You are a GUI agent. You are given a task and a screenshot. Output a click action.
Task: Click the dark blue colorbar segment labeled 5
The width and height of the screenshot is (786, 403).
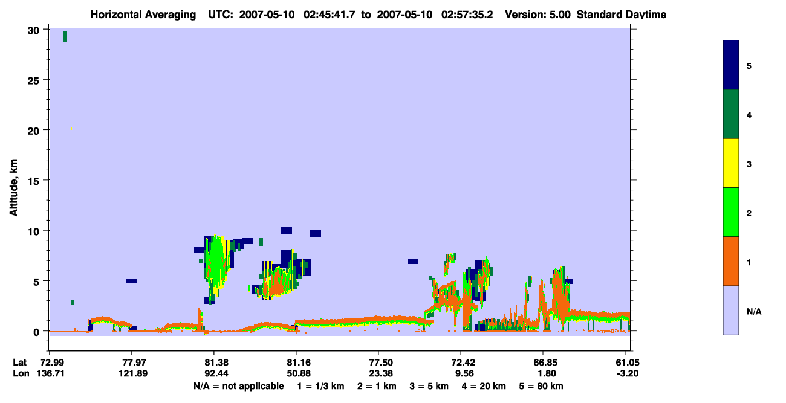(731, 65)
